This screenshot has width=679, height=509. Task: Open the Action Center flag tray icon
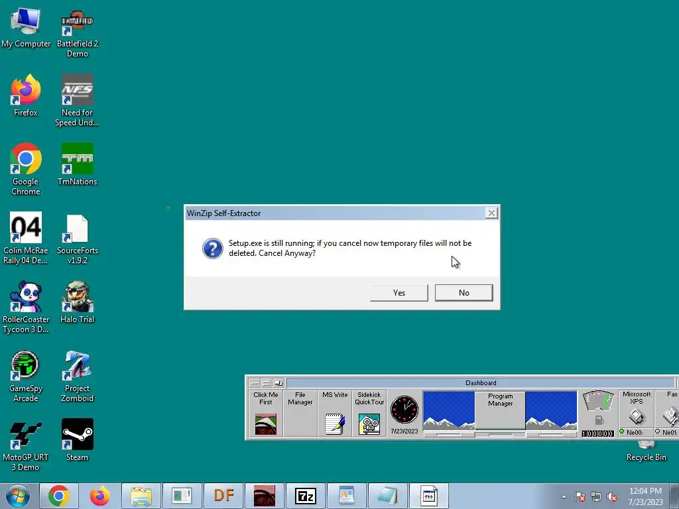(x=580, y=496)
